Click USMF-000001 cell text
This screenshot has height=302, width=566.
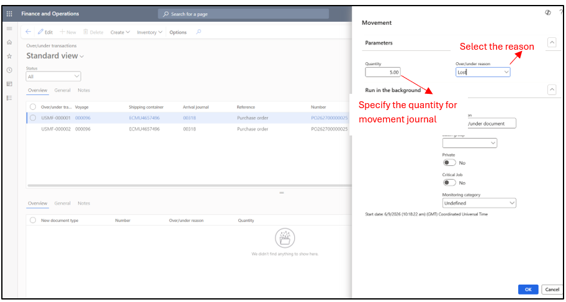(56, 118)
